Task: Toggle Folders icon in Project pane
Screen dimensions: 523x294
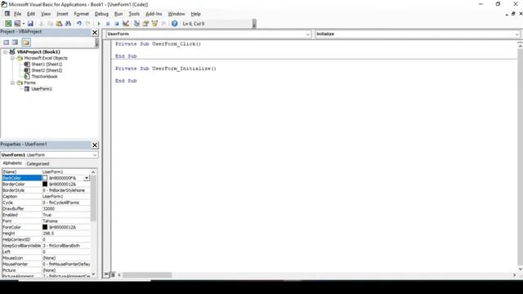Action: (x=26, y=42)
